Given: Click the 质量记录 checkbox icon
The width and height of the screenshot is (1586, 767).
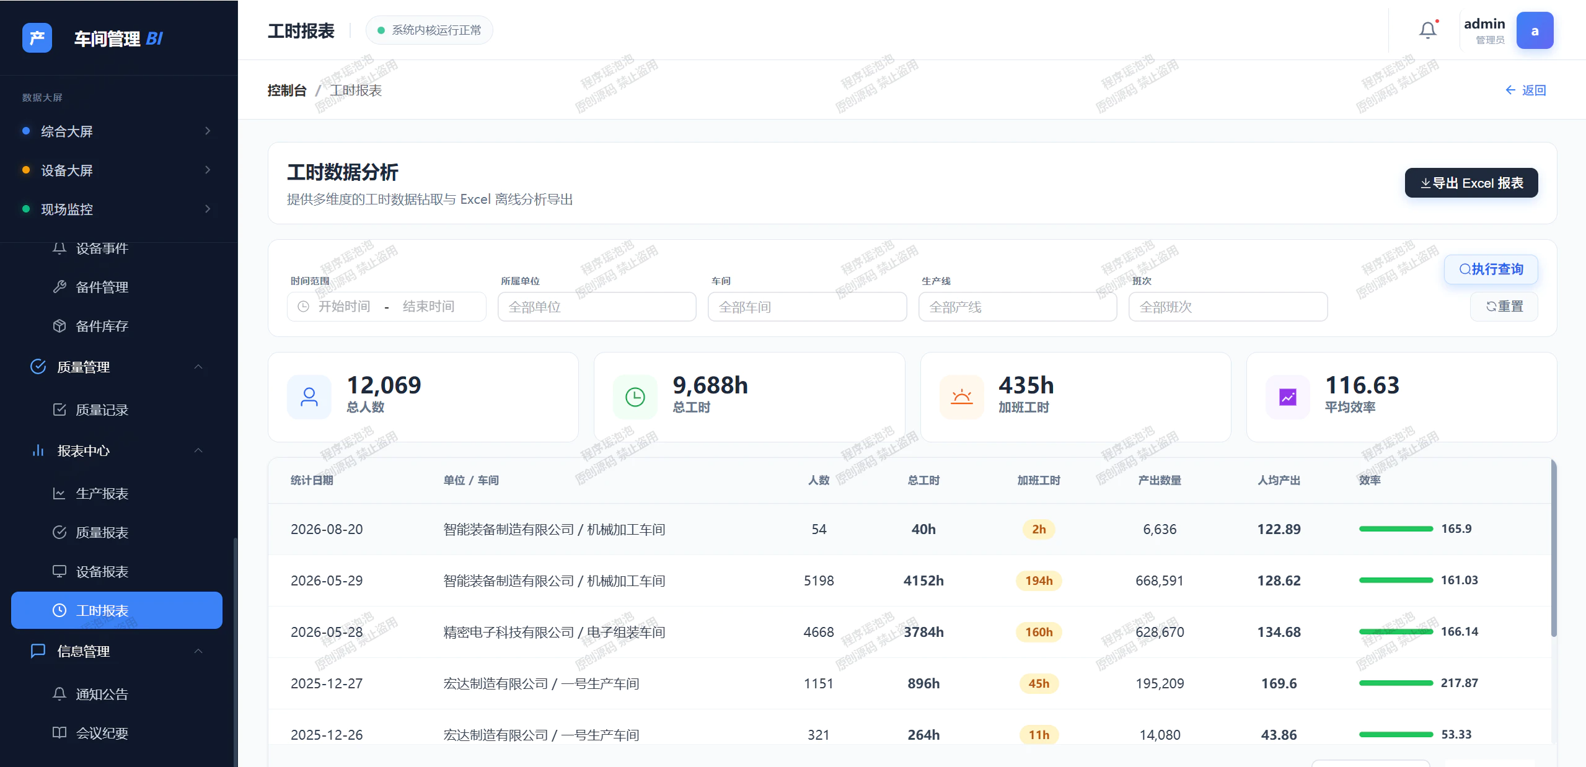Looking at the screenshot, I should click(x=59, y=410).
